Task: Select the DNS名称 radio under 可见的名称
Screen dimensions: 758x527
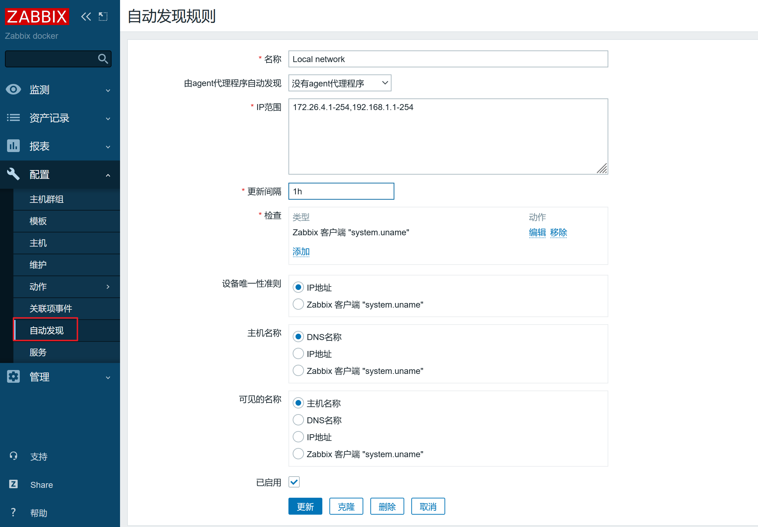Action: pyautogui.click(x=298, y=420)
